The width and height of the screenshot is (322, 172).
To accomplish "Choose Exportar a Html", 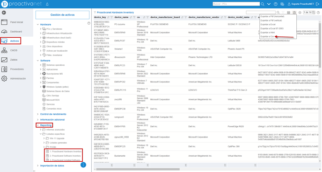I will point(267,33).
